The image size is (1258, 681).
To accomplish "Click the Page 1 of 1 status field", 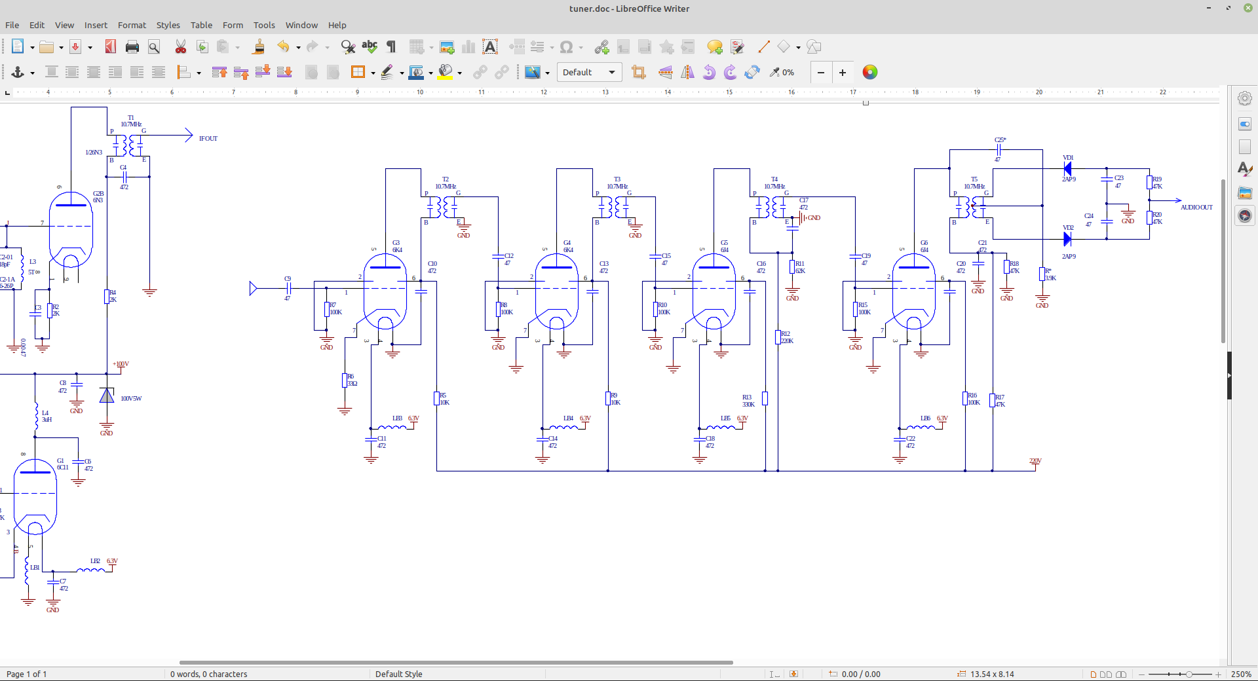I will click(27, 674).
